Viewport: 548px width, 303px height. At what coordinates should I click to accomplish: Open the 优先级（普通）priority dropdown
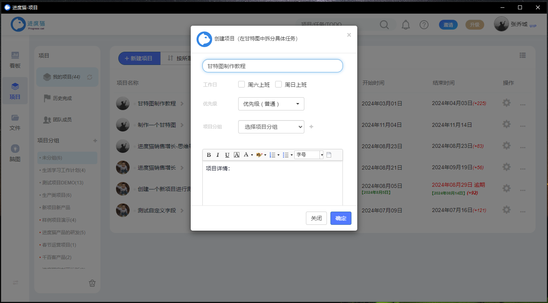click(271, 104)
